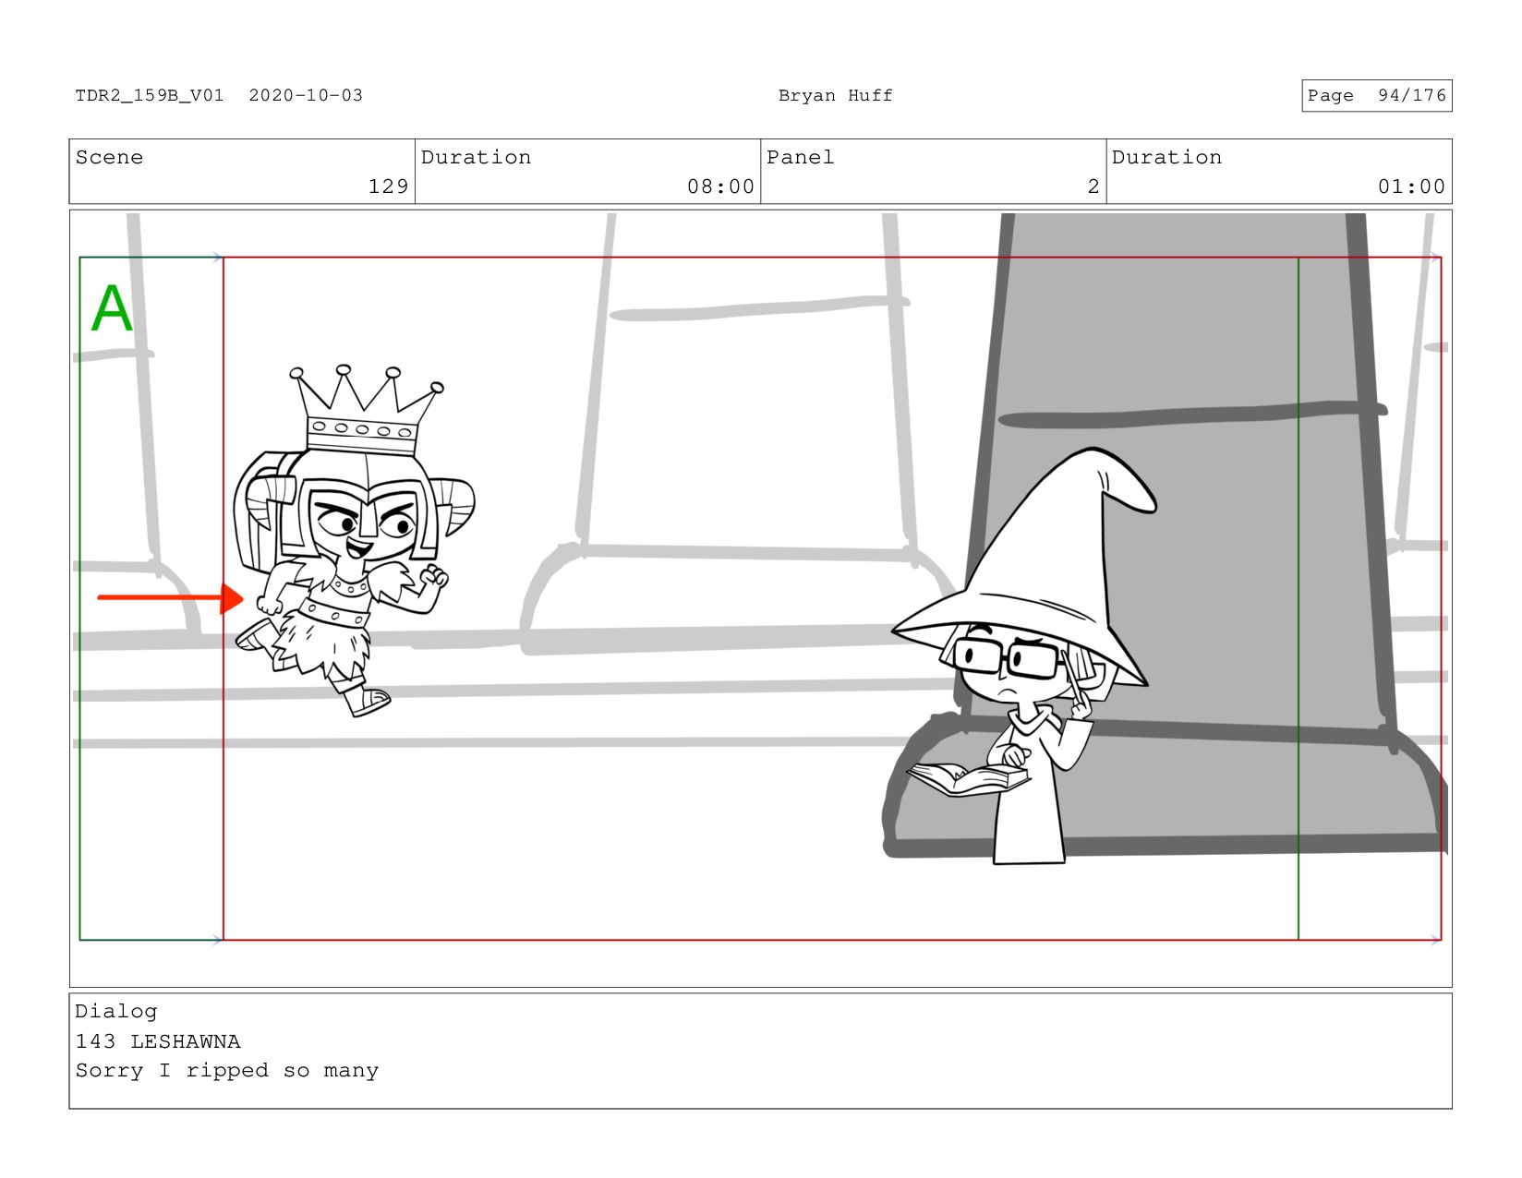Click the Panel label
The width and height of the screenshot is (1522, 1178).
click(x=800, y=157)
